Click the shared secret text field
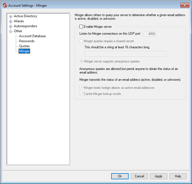Screen dimensions: 192x184 tap(125, 54)
